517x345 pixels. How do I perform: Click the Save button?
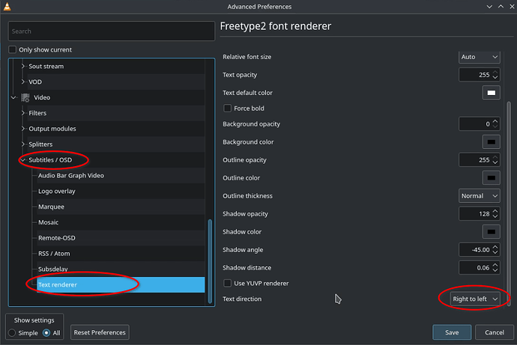(452, 332)
